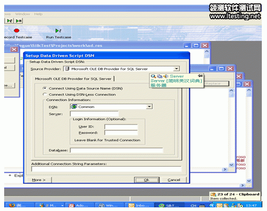Open the Help menu
This screenshot has width=267, height=211.
(x=38, y=14)
